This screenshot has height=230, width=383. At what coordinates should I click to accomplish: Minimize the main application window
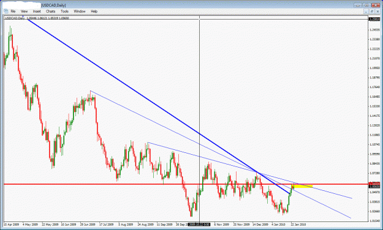click(358, 5)
